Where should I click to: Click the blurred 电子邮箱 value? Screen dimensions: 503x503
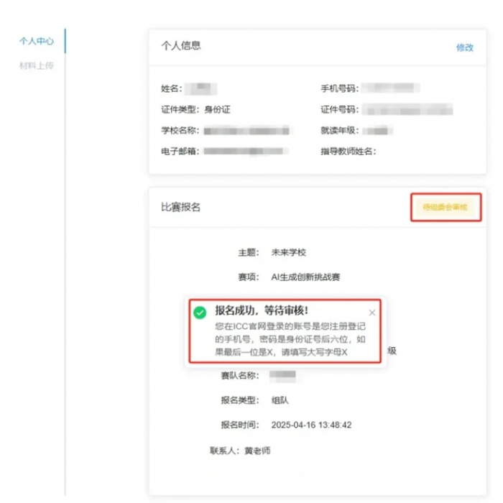pyautogui.click(x=246, y=151)
